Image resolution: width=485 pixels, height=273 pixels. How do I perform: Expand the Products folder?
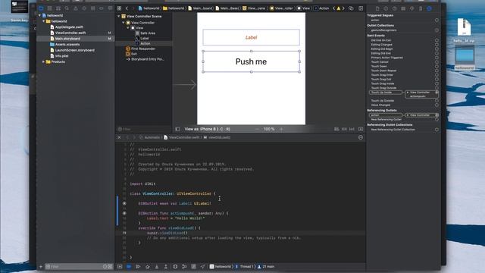(44, 62)
